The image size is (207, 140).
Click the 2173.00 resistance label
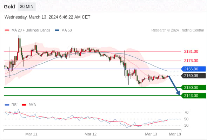point(191,61)
